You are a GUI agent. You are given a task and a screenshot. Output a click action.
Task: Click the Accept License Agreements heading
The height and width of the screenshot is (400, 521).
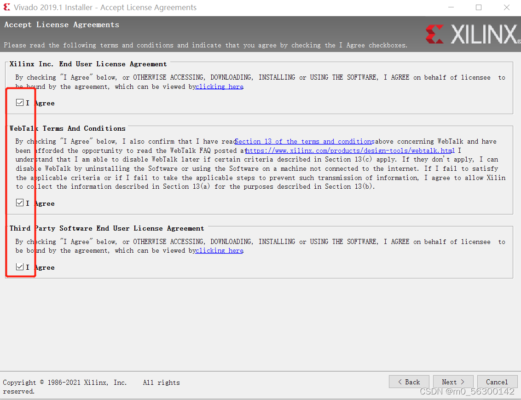pyautogui.click(x=62, y=24)
